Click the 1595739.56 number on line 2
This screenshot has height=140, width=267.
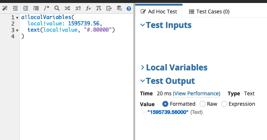tap(84, 23)
